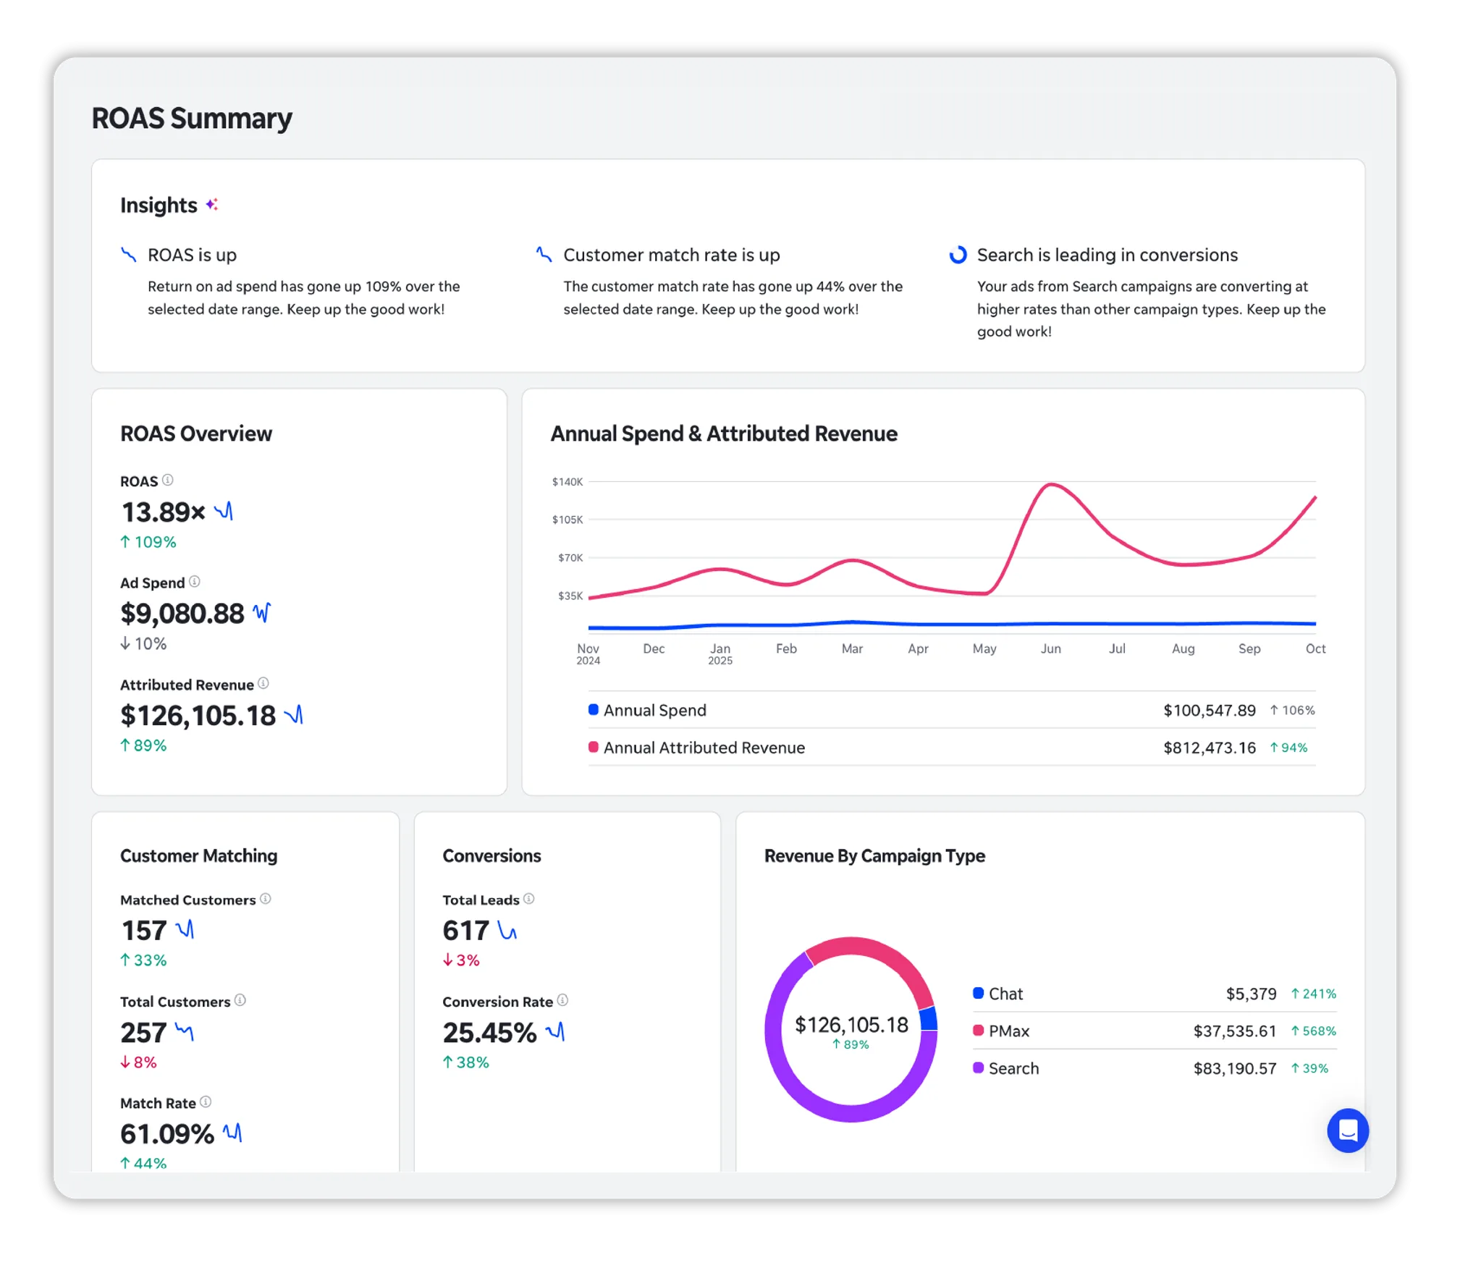Select the Search campaign legend entry
Viewport: 1460px width, 1268px height.
[x=1013, y=1068]
